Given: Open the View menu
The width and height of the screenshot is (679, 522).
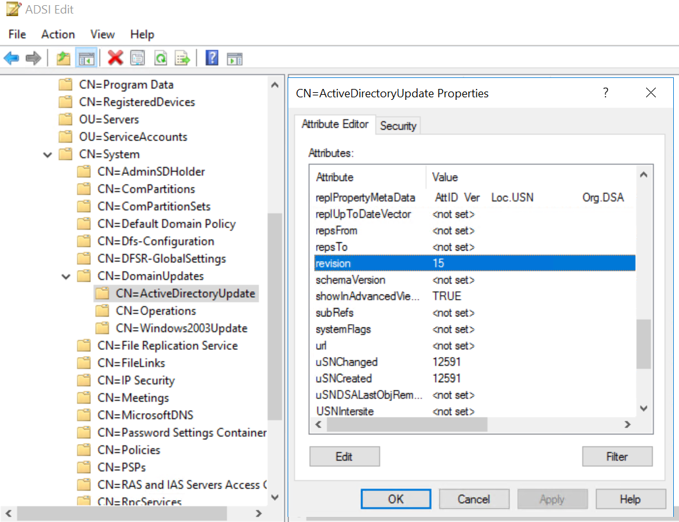Looking at the screenshot, I should 103,34.
